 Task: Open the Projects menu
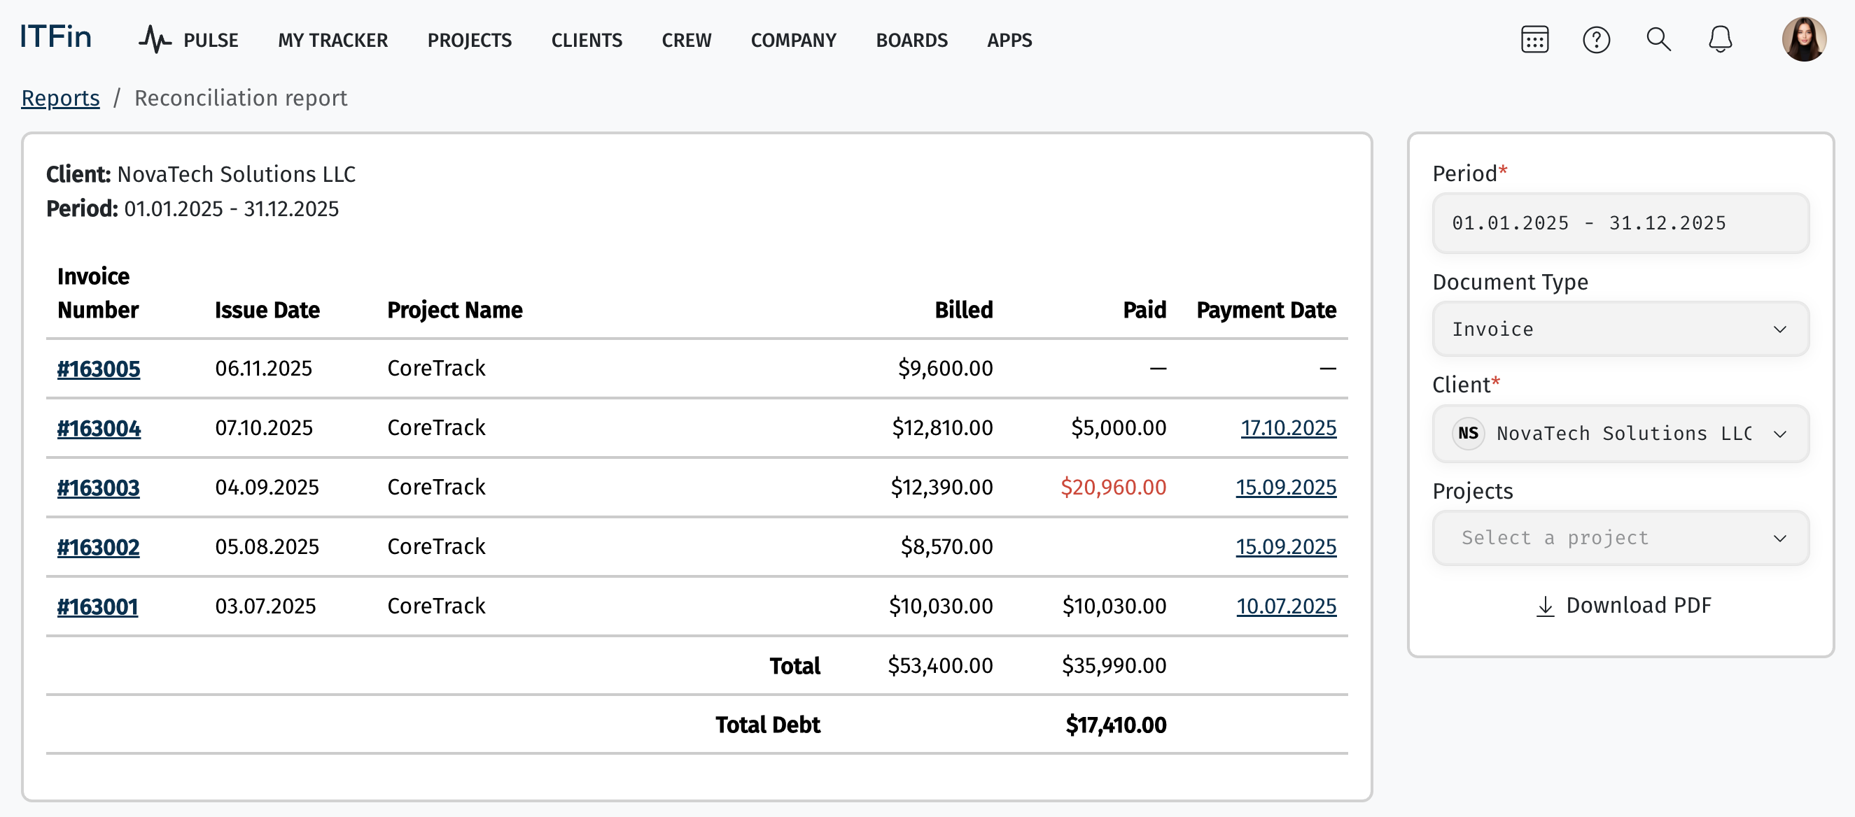click(469, 41)
